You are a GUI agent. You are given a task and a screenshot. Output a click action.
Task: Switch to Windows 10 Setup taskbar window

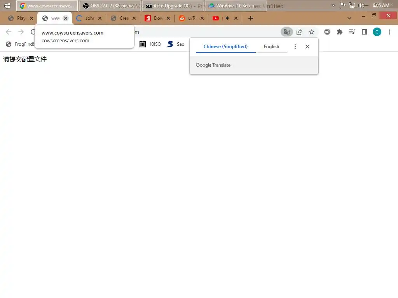(x=236, y=5)
